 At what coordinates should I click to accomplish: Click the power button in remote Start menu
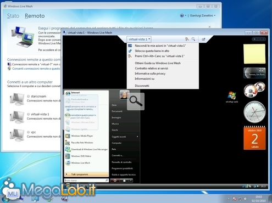[115, 181]
